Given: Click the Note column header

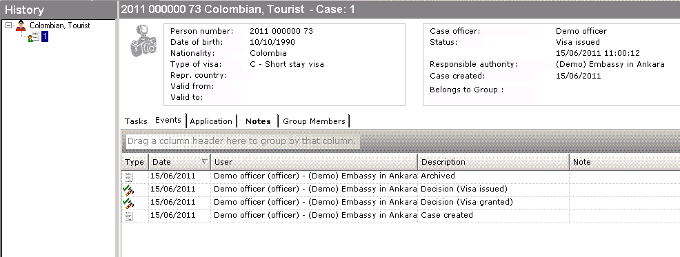Looking at the screenshot, I should 625,162.
